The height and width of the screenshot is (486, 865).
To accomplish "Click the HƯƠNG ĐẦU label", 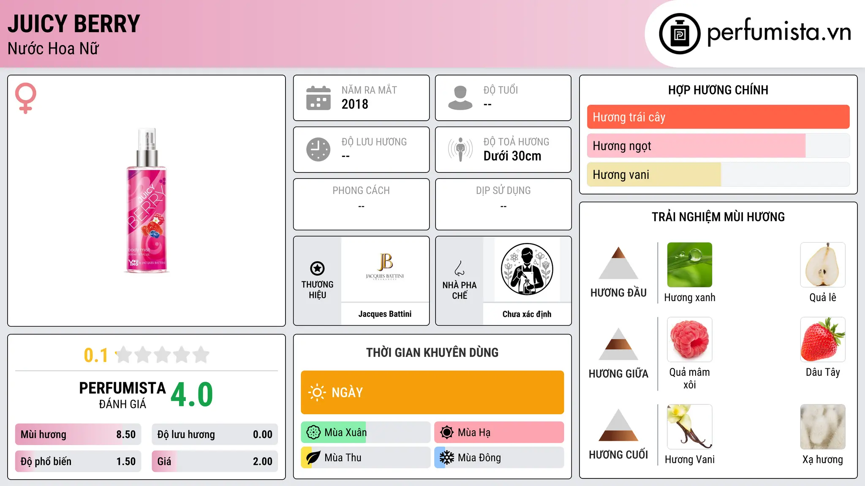I will point(619,293).
